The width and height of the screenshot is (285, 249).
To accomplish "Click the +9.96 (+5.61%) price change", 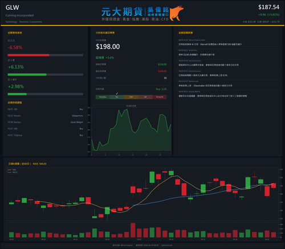I will pyautogui.click(x=268, y=15).
